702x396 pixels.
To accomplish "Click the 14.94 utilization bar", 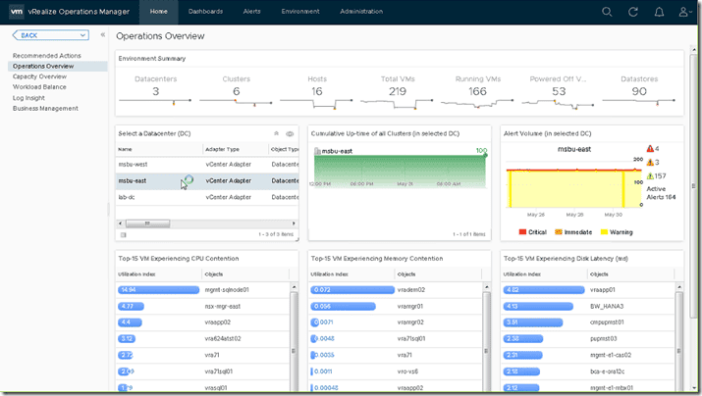I will (x=158, y=289).
